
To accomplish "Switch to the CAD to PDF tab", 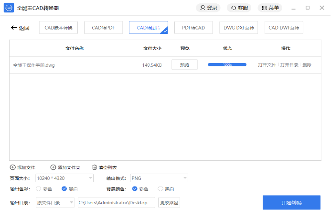I will click(103, 28).
